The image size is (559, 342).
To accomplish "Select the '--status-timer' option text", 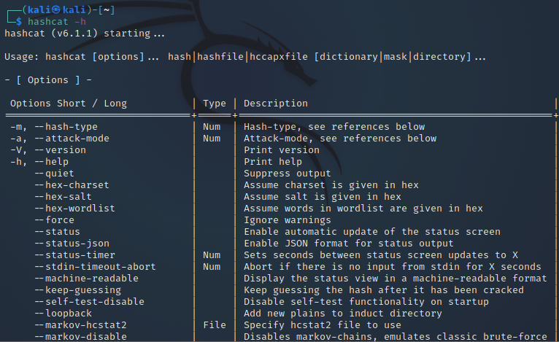I will [x=75, y=255].
